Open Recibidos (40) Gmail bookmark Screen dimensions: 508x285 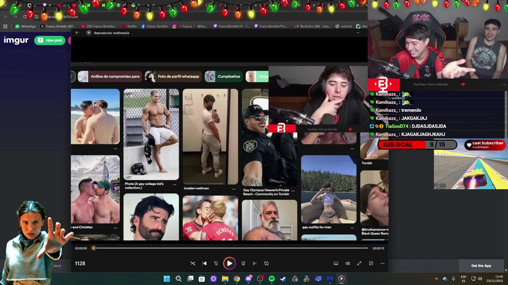(312, 27)
